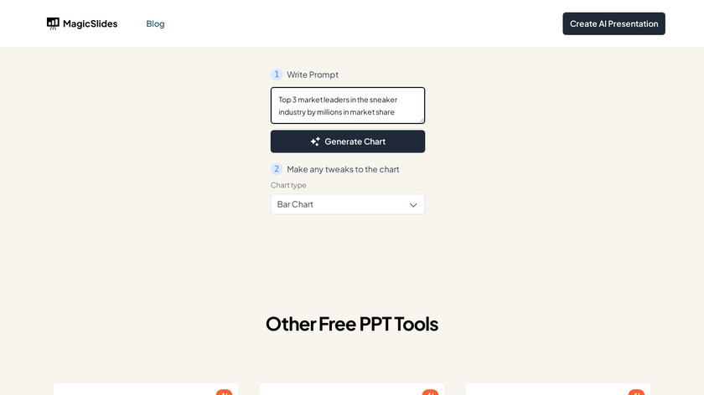The image size is (704, 395).
Task: Click the MagicSlides presentation logo icon
Action: [53, 23]
